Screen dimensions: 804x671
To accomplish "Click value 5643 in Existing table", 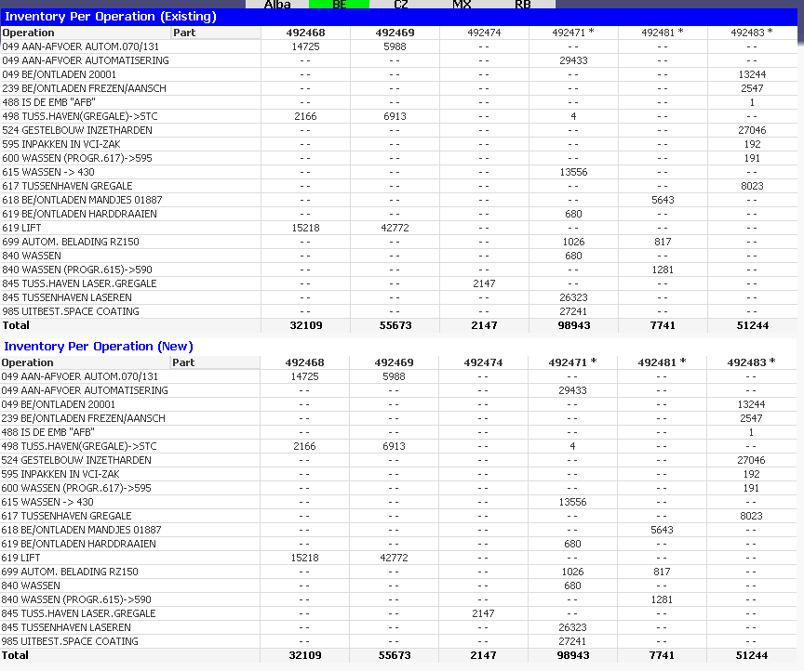I will [x=663, y=200].
